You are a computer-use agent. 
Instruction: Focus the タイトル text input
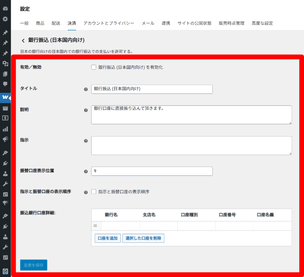[152, 89]
